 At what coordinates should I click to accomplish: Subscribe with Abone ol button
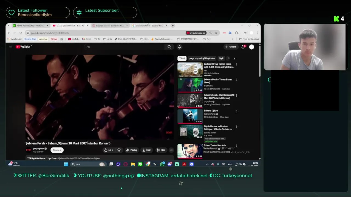point(57,150)
